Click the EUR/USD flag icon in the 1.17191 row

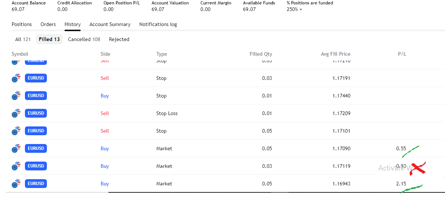tap(16, 78)
